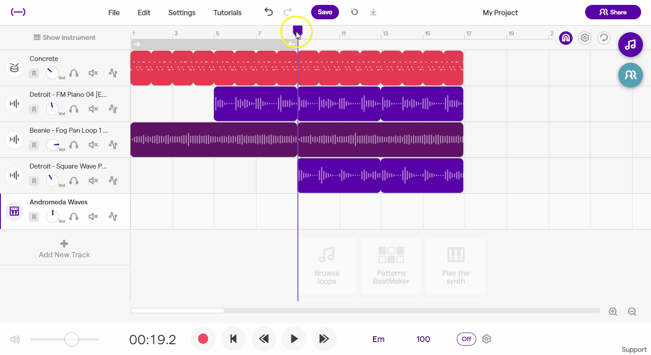Open the loops browser via the floating music note button
The width and height of the screenshot is (651, 355).
(630, 44)
